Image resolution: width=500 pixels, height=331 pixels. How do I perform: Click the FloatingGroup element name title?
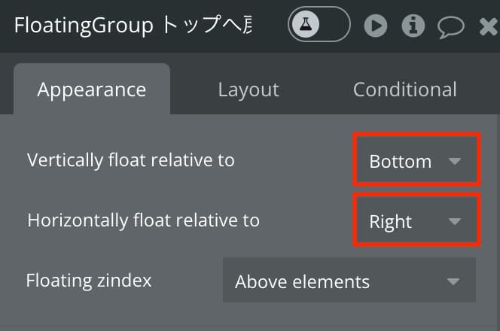pyautogui.click(x=133, y=25)
